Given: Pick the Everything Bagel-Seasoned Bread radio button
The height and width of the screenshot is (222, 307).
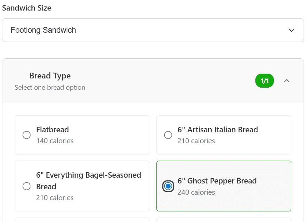Looking at the screenshot, I should pos(27,186).
